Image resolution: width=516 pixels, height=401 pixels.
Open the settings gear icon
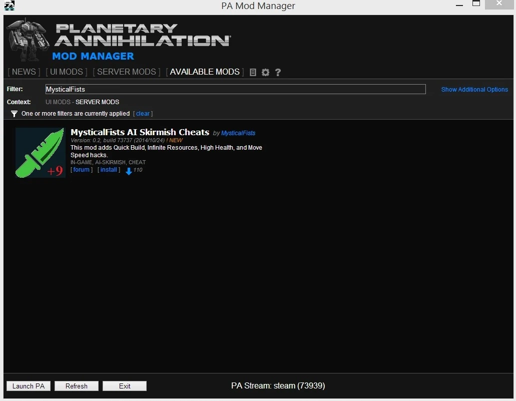click(265, 72)
